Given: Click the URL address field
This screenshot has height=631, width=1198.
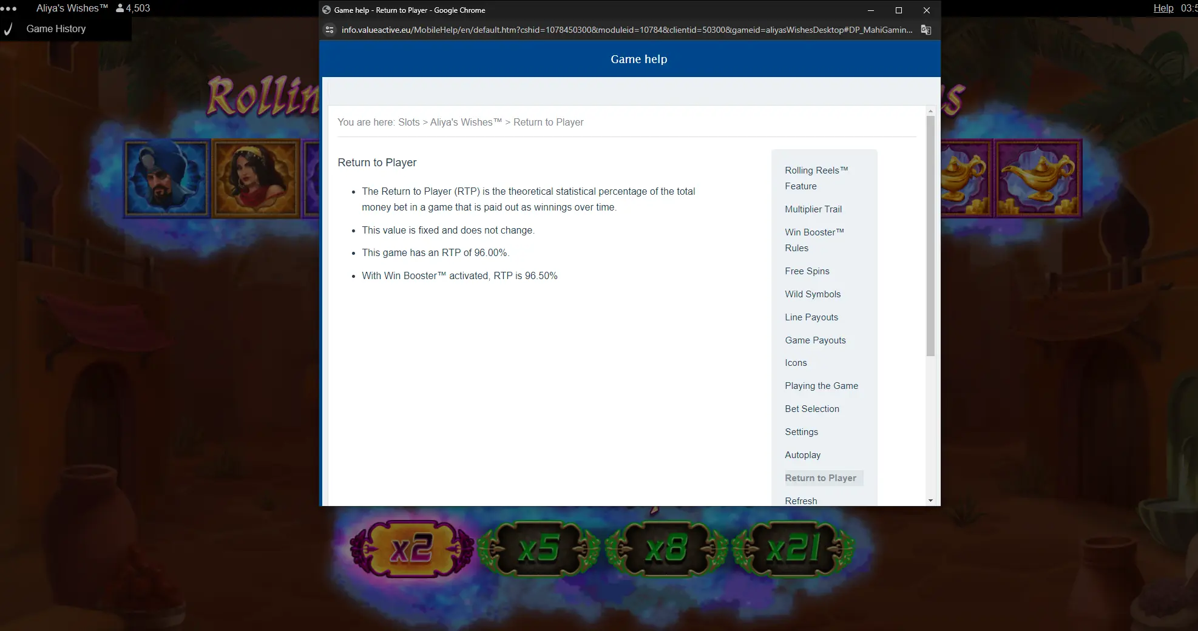Looking at the screenshot, I should click(x=626, y=30).
